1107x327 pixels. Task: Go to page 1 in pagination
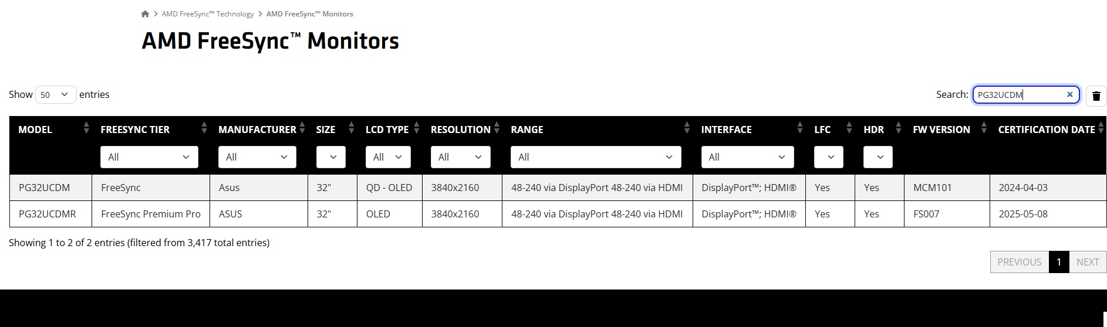(1059, 262)
